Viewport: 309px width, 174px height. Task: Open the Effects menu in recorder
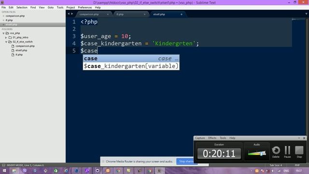point(212,138)
